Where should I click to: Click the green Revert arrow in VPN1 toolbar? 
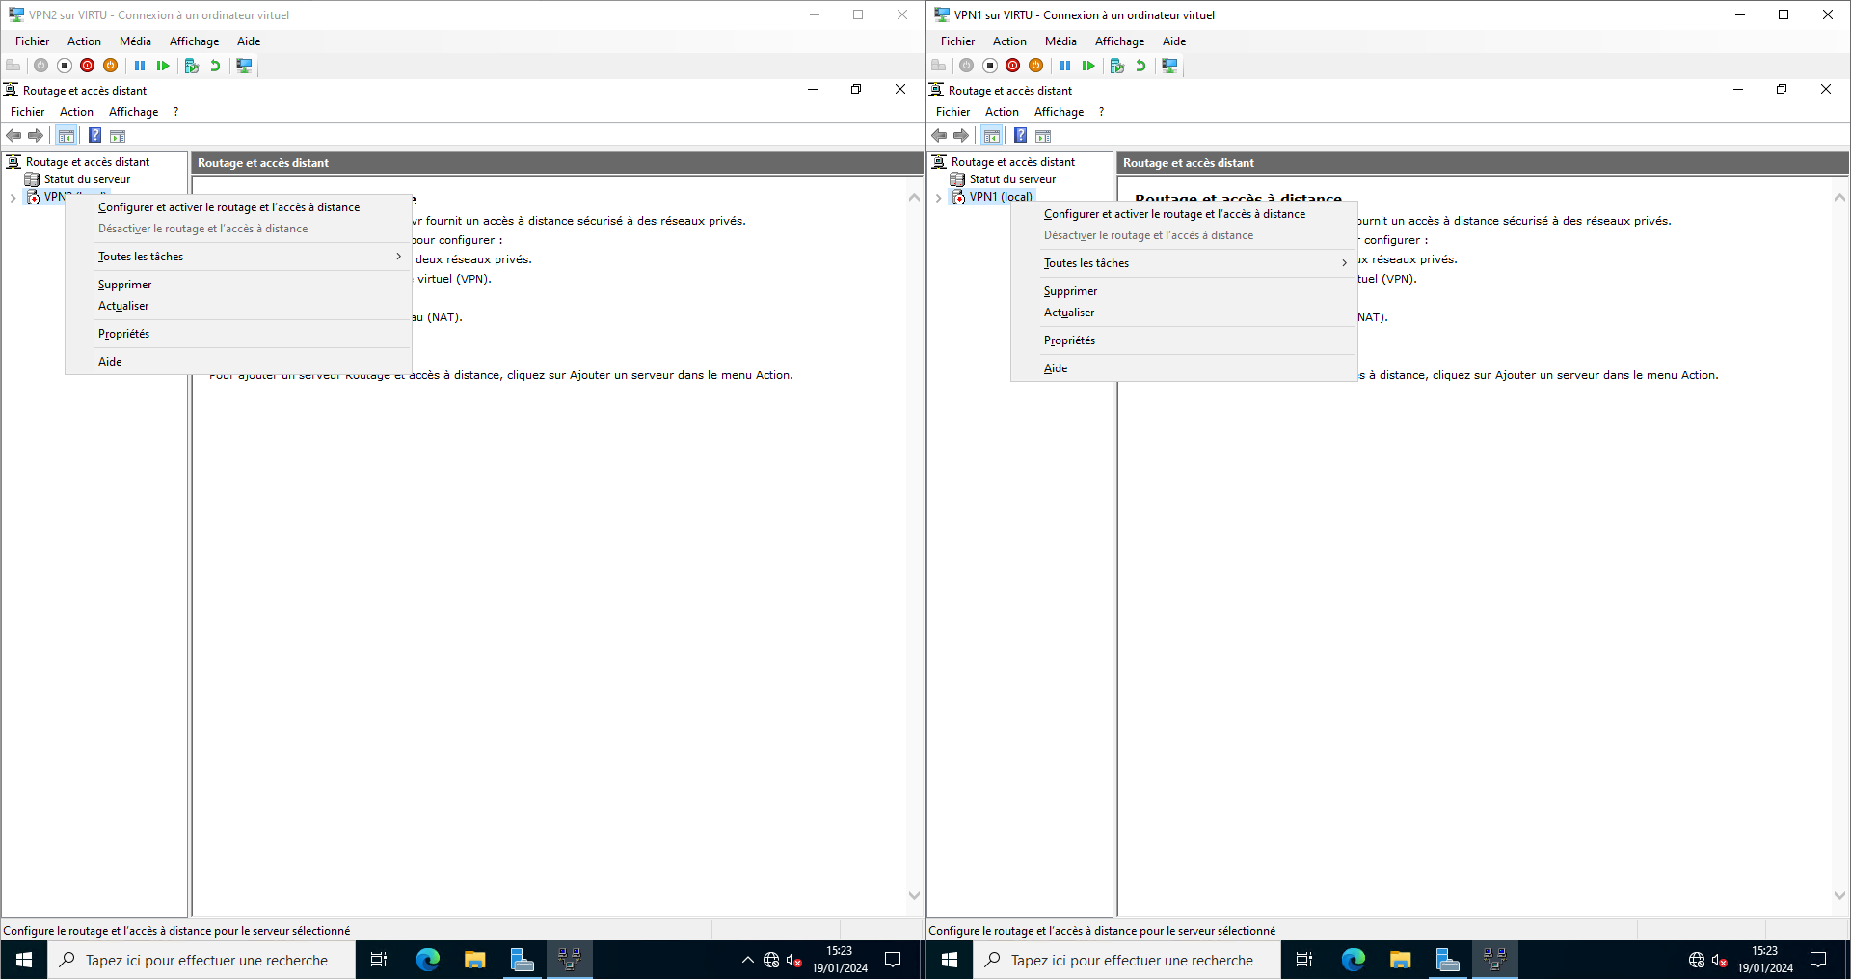1140,66
